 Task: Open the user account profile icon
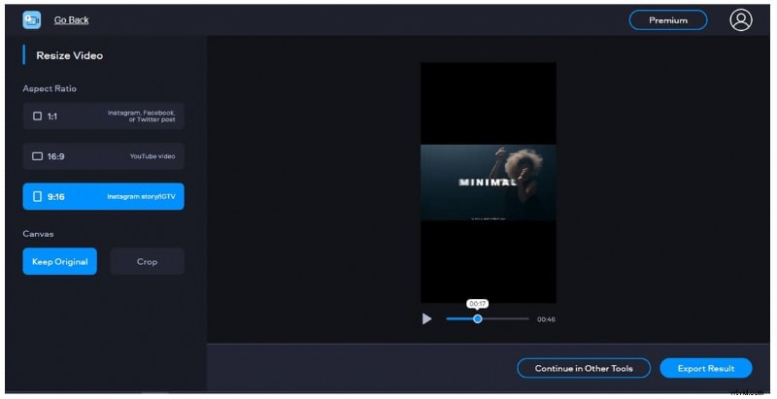[x=741, y=20]
